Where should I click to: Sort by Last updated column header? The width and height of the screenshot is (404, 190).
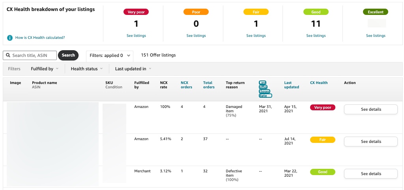(292, 85)
